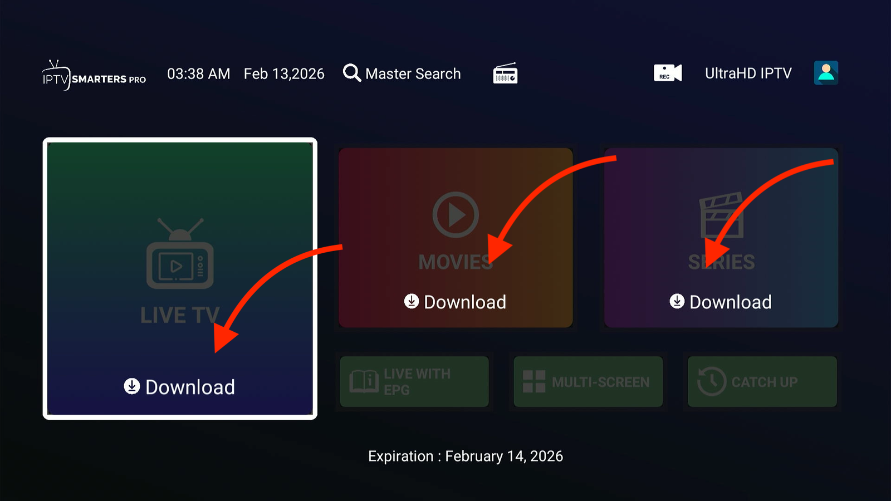This screenshot has width=891, height=501.
Task: Click the UltraHD IPTV label
Action: click(748, 73)
